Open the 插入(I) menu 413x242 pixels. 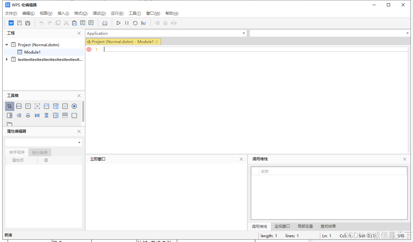pos(63,13)
